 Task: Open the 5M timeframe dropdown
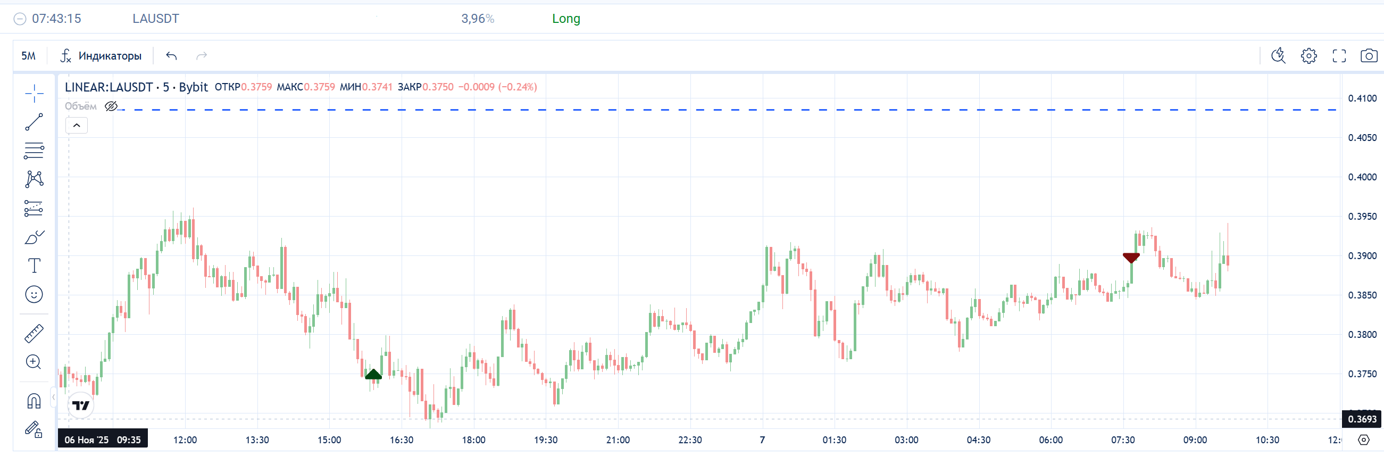(x=29, y=56)
